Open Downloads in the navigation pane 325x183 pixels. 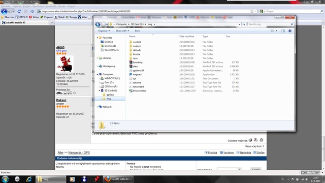(x=110, y=46)
